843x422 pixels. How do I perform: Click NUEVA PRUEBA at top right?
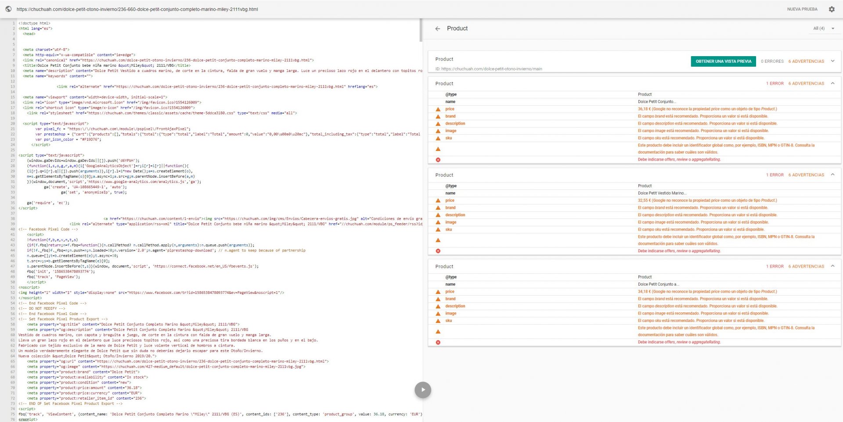[x=802, y=9]
